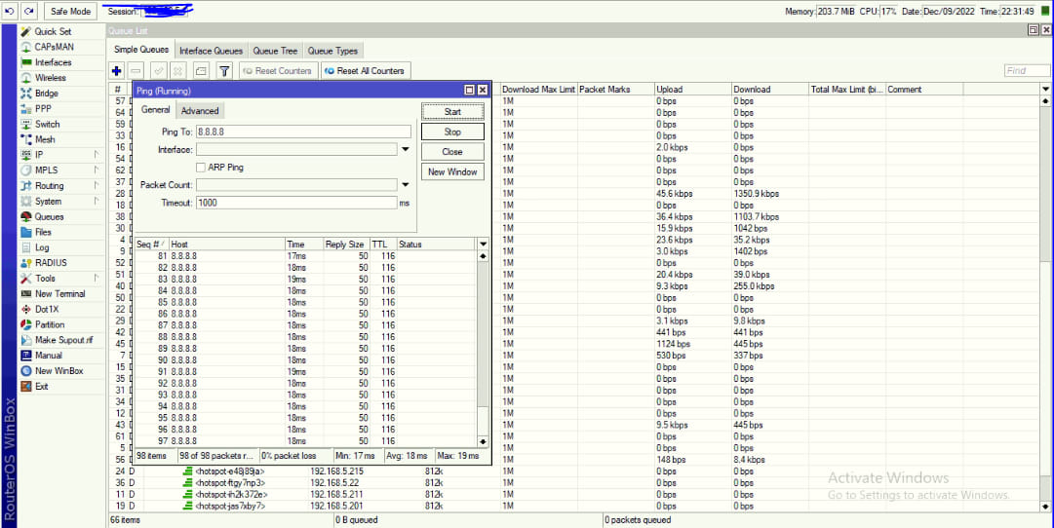1054x528 pixels.
Task: Click the Undo arrow icon
Action: point(10,12)
